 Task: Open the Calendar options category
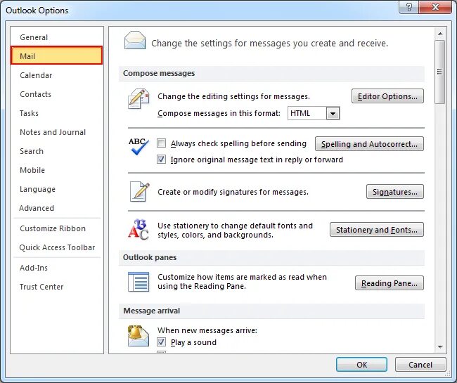[x=56, y=75]
